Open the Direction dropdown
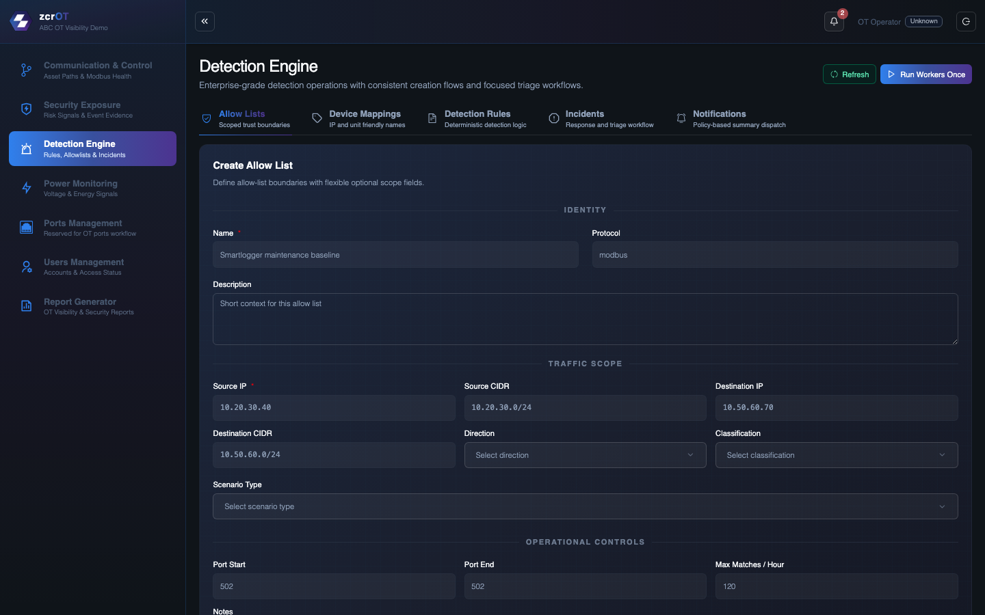Viewport: 985px width, 615px height. pos(586,455)
